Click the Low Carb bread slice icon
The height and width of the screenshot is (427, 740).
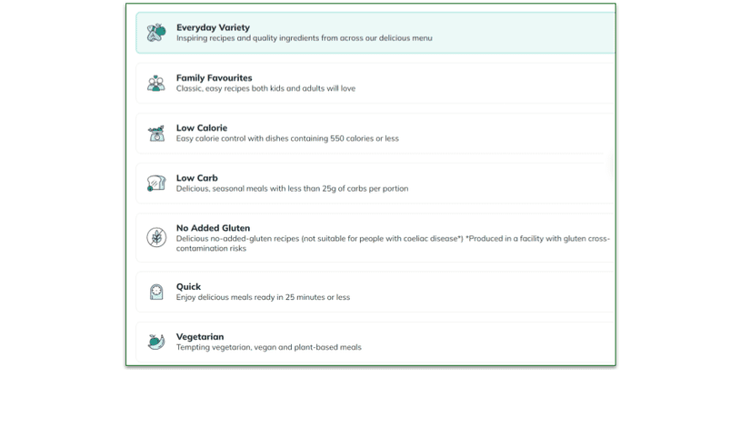[x=156, y=184]
